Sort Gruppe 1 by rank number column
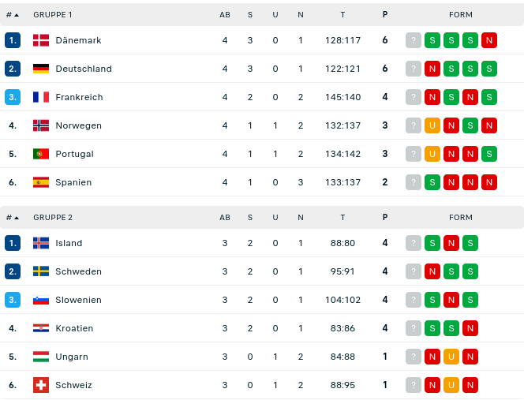524x400 pixels. pyautogui.click(x=12, y=15)
